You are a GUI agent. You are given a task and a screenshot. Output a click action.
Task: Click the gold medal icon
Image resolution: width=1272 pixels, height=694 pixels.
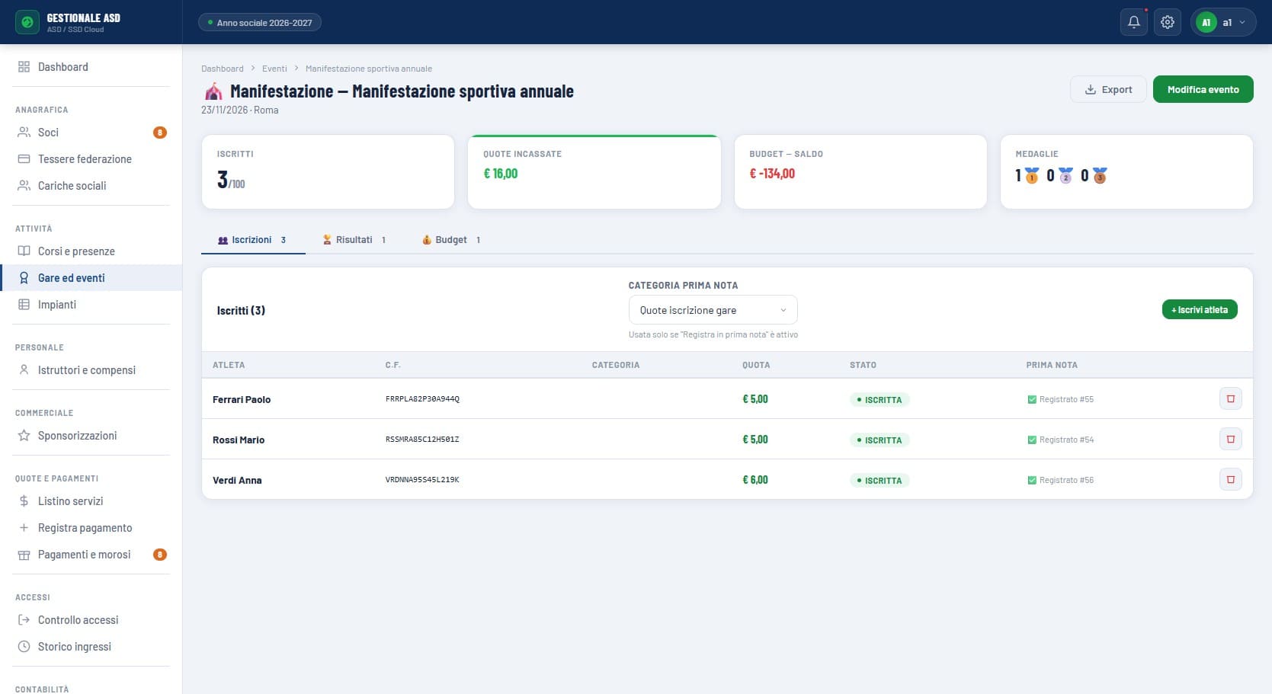(x=1031, y=176)
